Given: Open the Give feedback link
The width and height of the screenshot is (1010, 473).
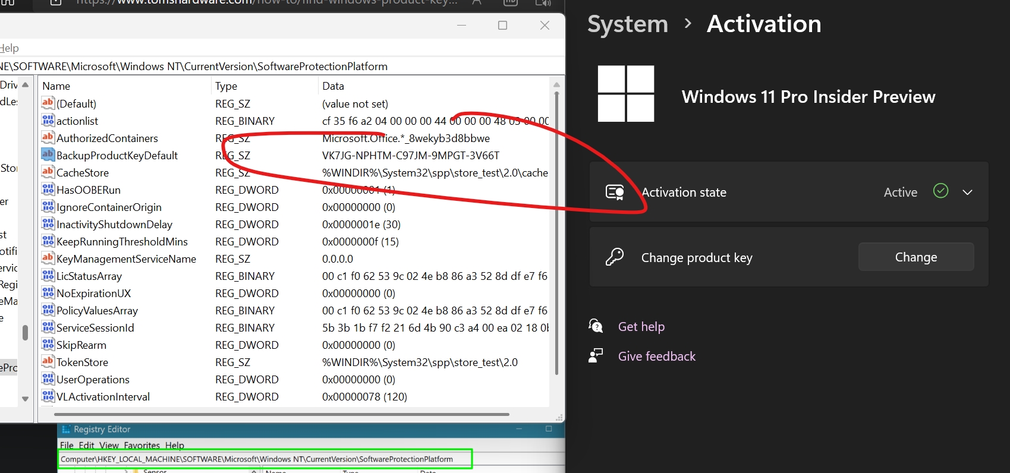Looking at the screenshot, I should [656, 357].
